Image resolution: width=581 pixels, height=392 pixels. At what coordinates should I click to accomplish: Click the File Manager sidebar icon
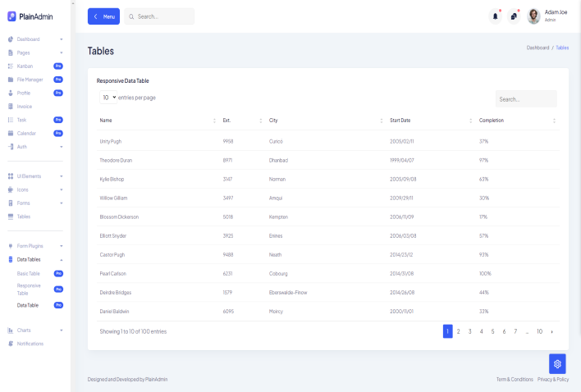[x=10, y=80]
